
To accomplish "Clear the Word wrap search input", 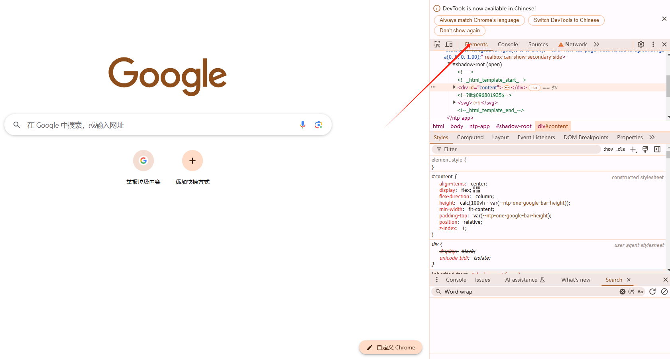I will 623,292.
